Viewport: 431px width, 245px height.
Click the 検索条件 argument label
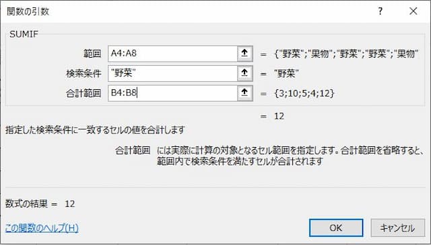(84, 73)
